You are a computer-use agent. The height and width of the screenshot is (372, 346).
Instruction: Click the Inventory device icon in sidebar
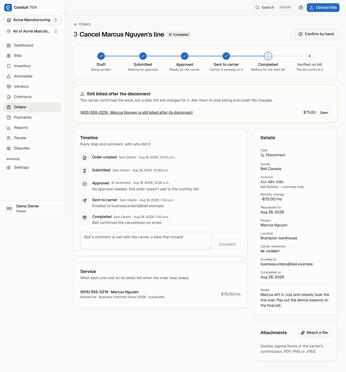9,66
